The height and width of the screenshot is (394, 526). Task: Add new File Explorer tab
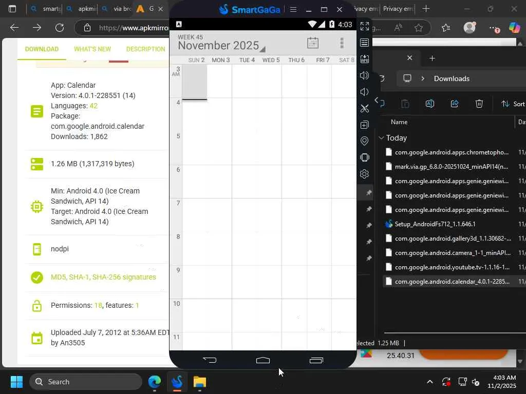pyautogui.click(x=432, y=58)
